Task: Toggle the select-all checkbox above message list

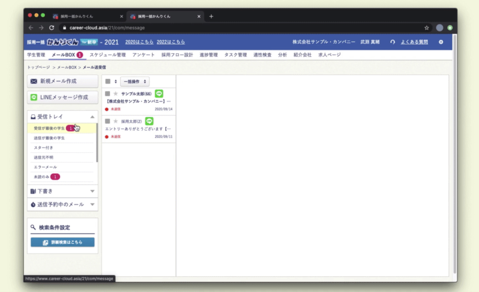Action: [108, 81]
